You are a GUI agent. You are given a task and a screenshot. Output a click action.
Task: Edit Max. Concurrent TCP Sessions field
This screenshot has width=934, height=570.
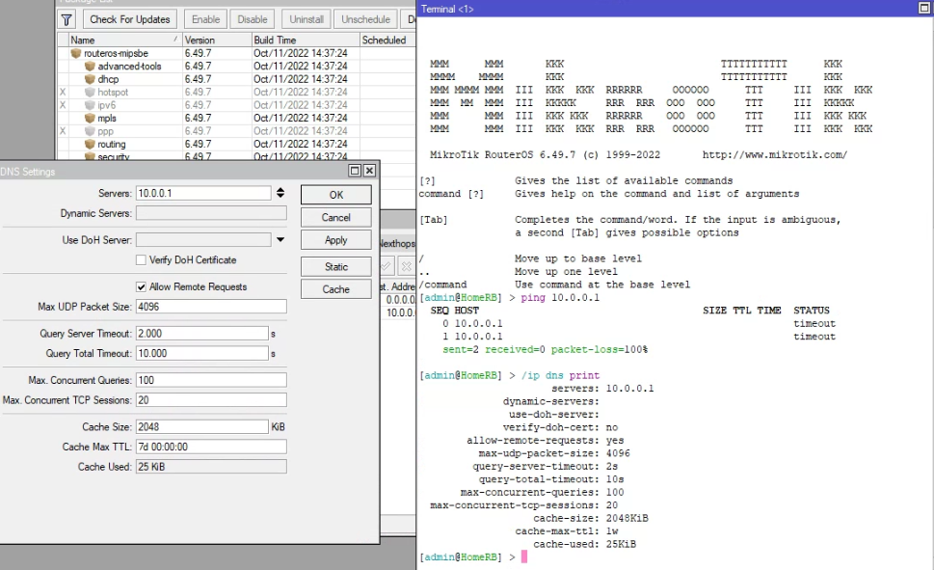click(x=211, y=400)
